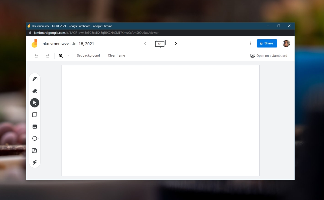Click Set background
Screen dimensions: 324x200
88,56
